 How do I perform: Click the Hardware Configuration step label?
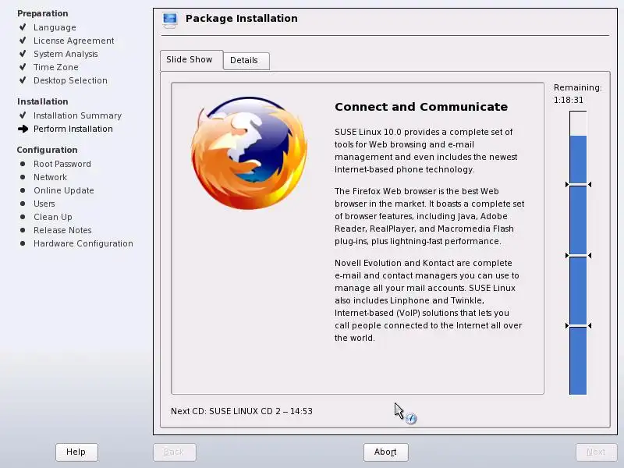(x=83, y=243)
